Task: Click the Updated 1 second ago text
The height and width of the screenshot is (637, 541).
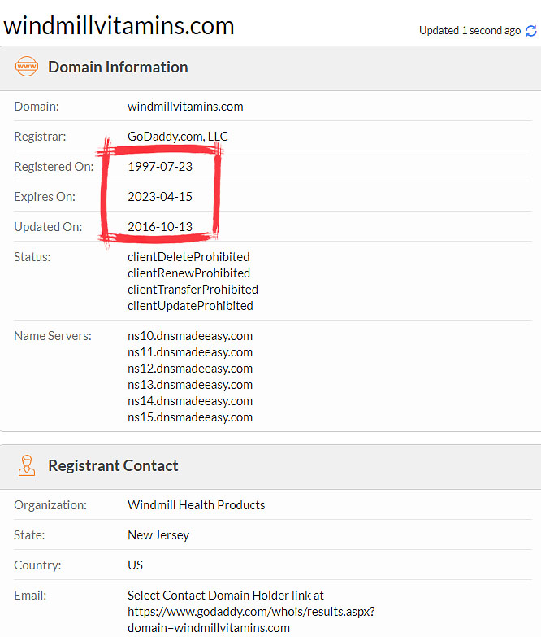Action: click(x=470, y=31)
